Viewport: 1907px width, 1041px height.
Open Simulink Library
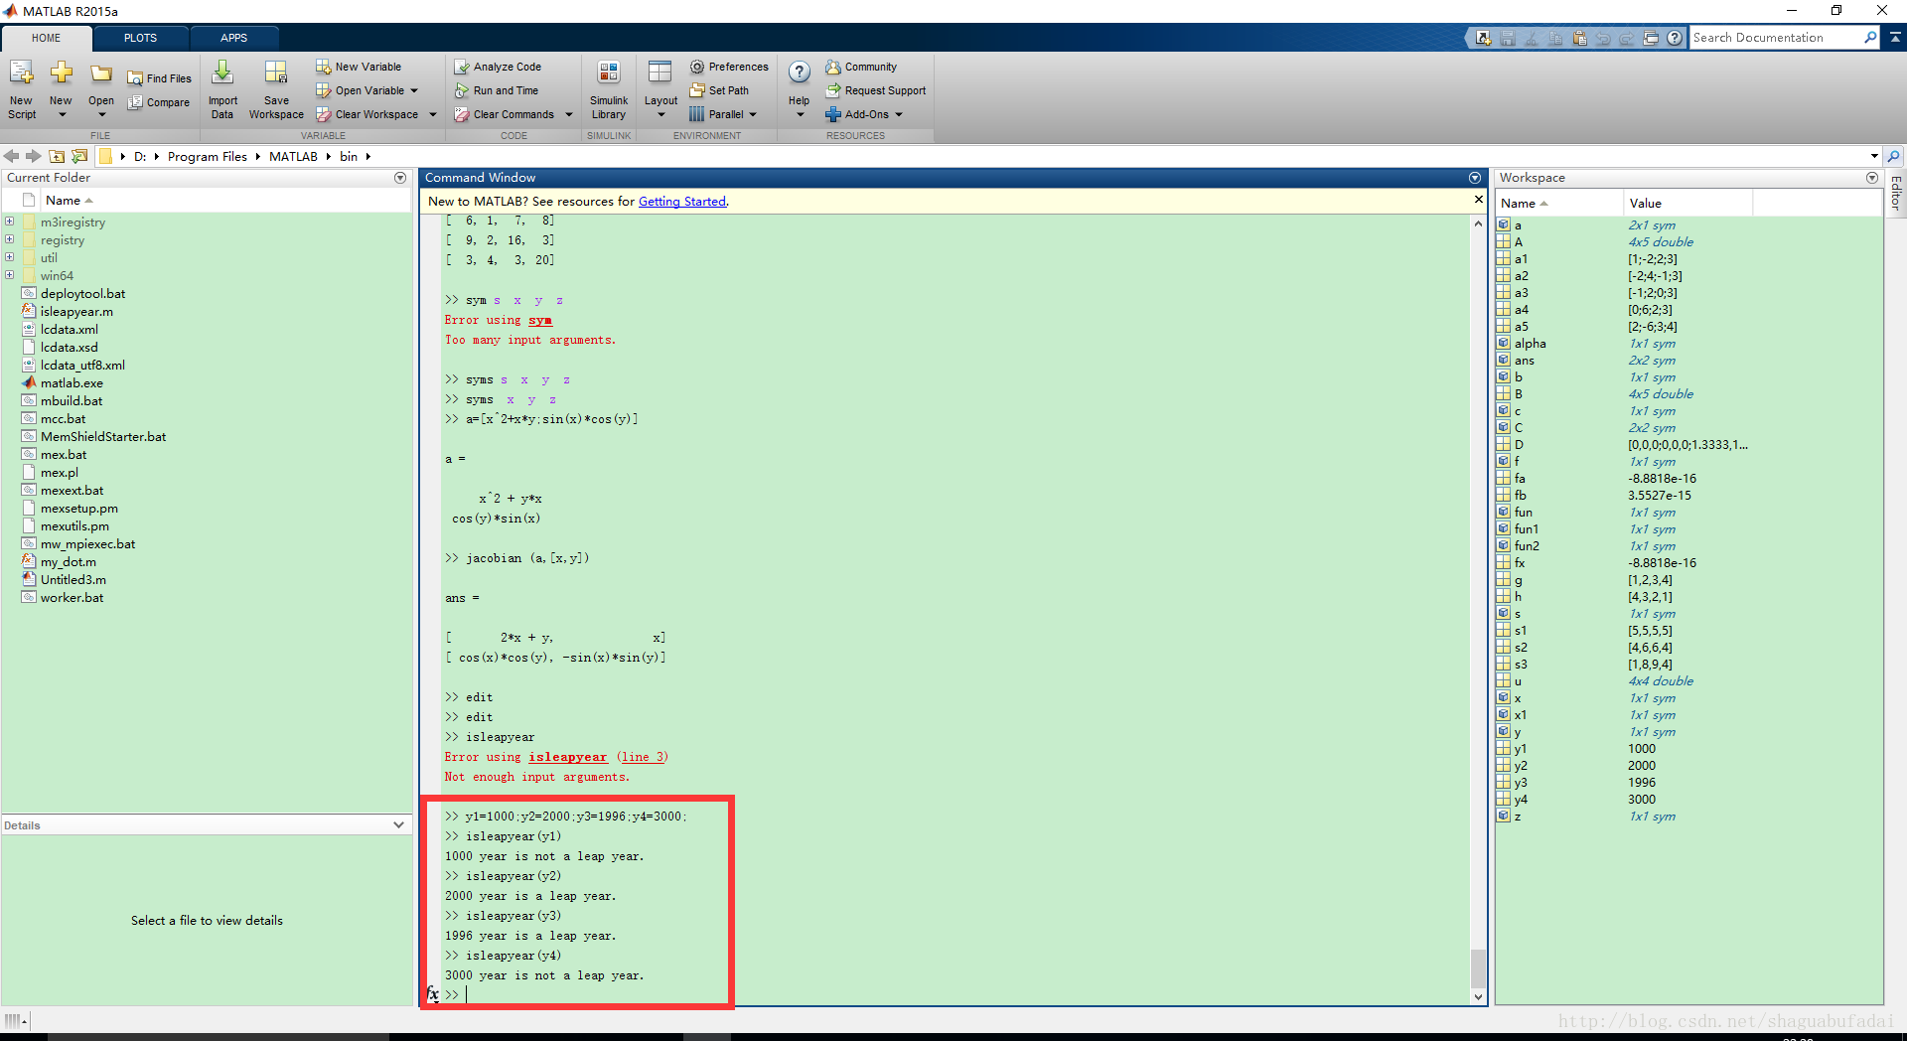point(609,88)
